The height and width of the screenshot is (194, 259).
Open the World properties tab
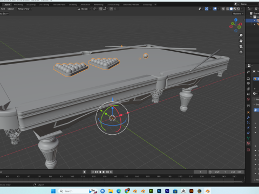click(x=248, y=99)
